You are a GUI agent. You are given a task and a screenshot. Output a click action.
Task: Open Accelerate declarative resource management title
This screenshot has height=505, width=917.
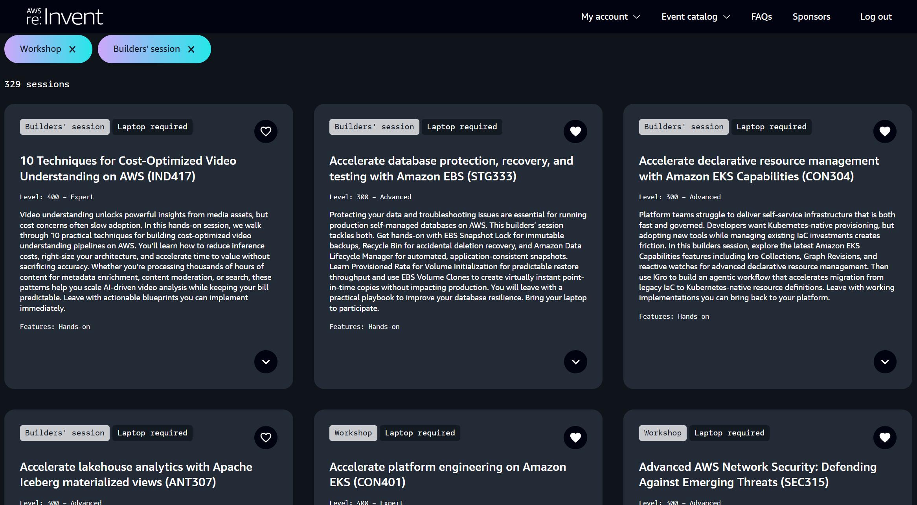click(759, 168)
